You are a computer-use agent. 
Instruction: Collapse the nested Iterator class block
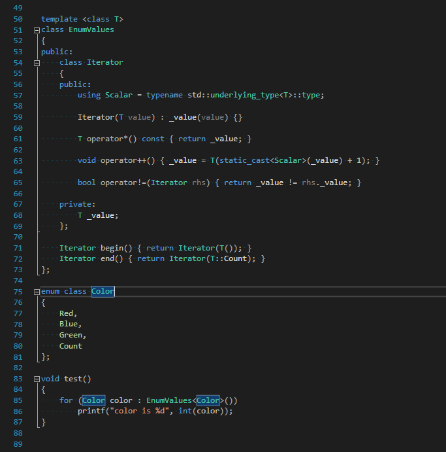pos(37,63)
